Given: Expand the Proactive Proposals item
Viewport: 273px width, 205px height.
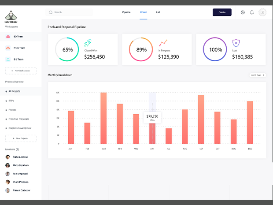Looking at the screenshot, I should pyautogui.click(x=18, y=119).
